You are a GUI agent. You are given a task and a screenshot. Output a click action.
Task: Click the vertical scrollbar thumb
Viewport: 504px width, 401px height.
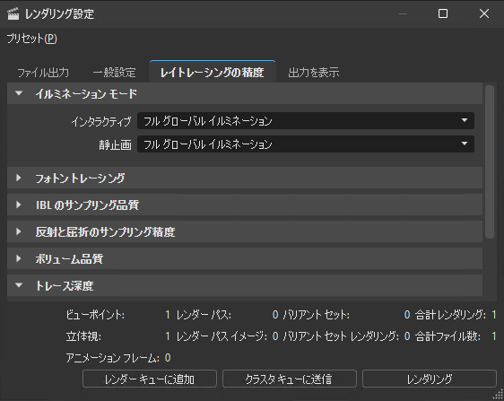click(490, 161)
